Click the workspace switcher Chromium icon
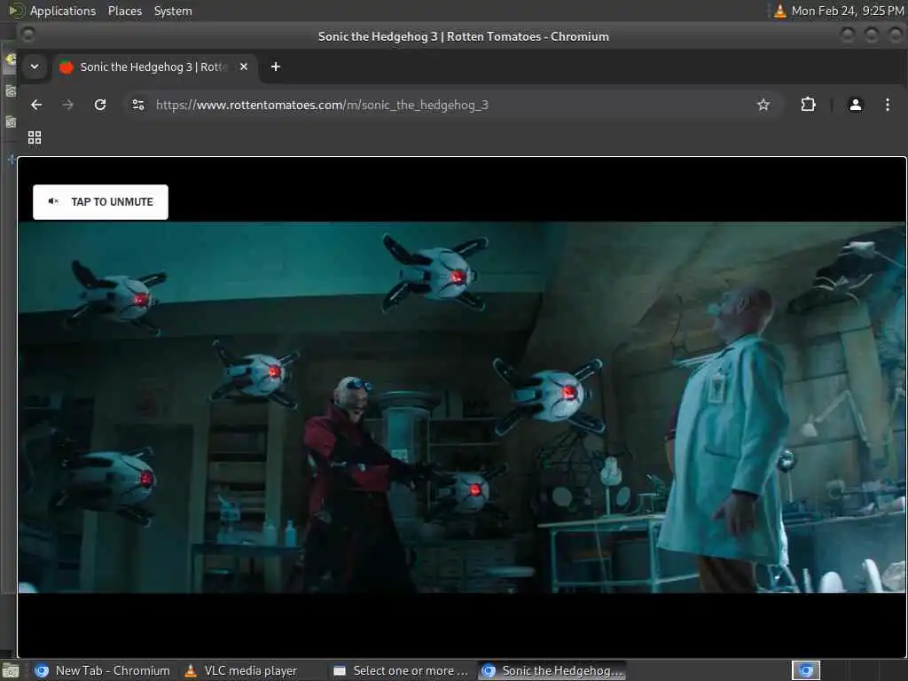Viewport: 908px width, 681px height. click(805, 670)
